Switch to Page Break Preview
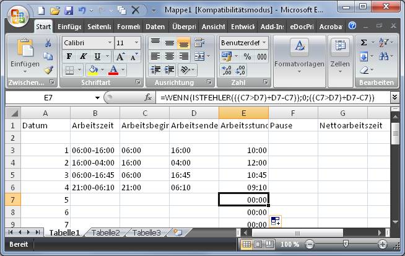Screen dimensions: 405x256 pyautogui.click(x=269, y=244)
